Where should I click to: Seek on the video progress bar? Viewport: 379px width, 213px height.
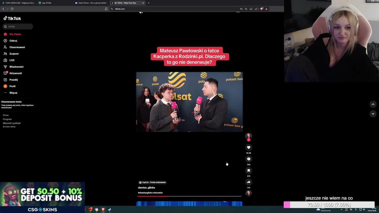tap(189, 196)
